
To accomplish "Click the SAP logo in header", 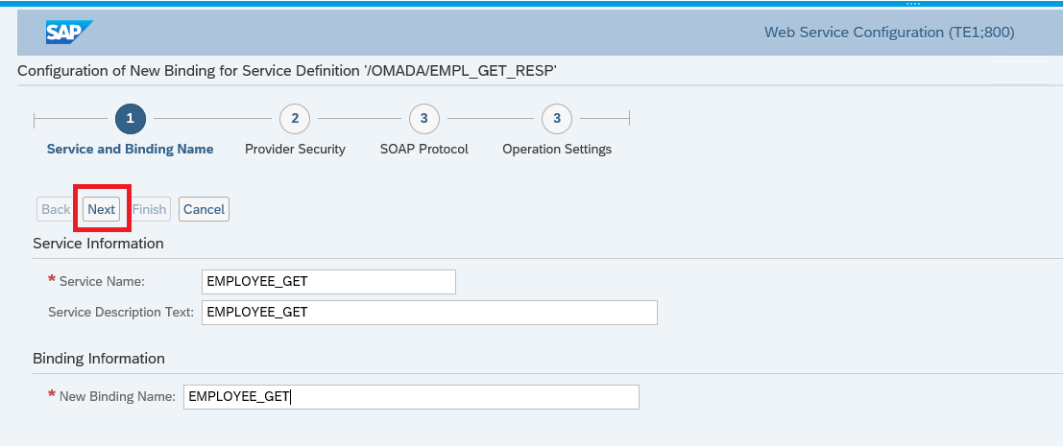I will click(69, 32).
